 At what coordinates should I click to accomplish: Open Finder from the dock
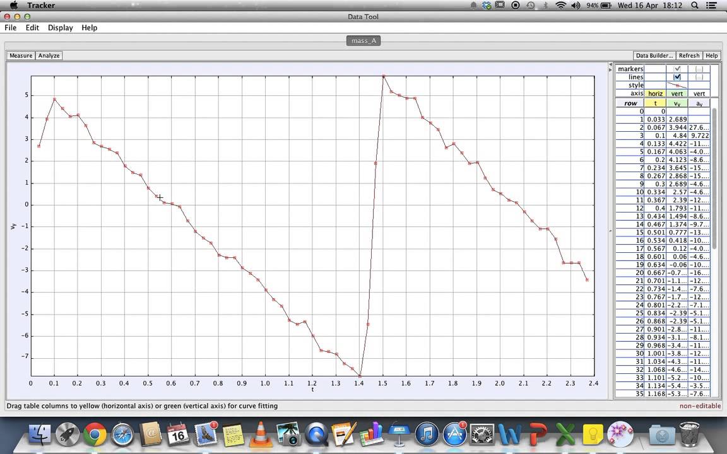point(40,434)
